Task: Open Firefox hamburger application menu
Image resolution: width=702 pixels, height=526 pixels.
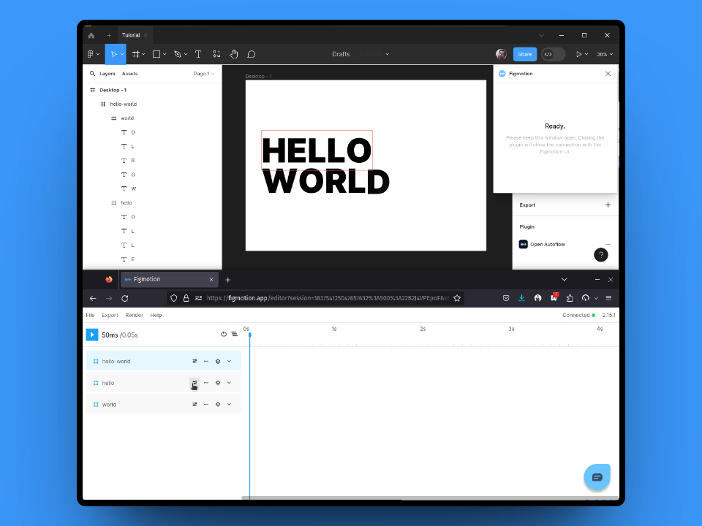Action: coord(608,298)
